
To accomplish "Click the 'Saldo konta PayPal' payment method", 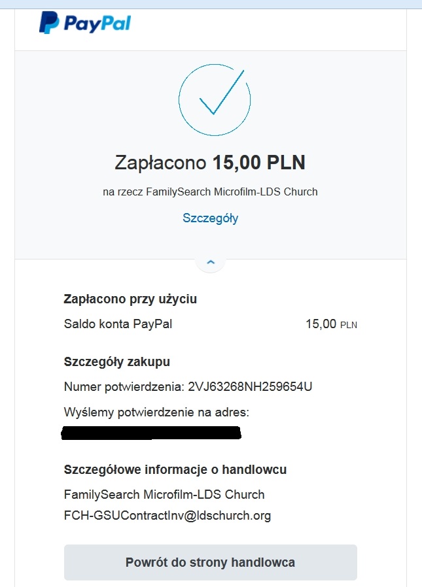I will pyautogui.click(x=118, y=324).
